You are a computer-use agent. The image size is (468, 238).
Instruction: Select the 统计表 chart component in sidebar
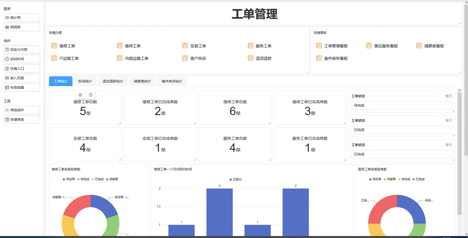pyautogui.click(x=21, y=17)
